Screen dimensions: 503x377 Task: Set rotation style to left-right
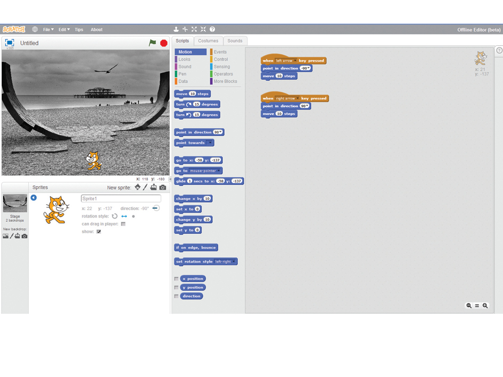[x=124, y=216]
